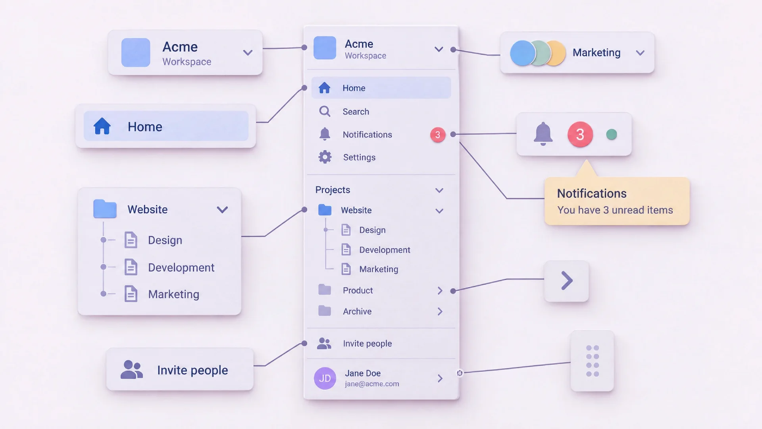Click large red 3 badge in notification card
762x429 pixels.
(580, 135)
